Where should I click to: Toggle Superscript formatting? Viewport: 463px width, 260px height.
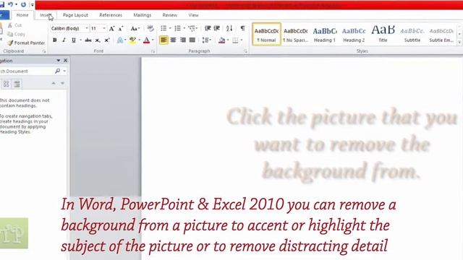[x=107, y=40]
